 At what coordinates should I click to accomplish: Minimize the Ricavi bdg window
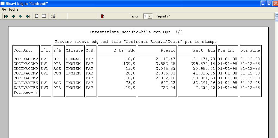(263, 3)
